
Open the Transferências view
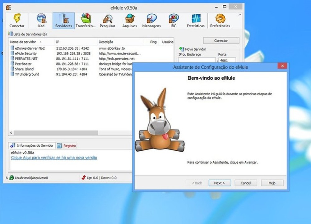pos(85,20)
